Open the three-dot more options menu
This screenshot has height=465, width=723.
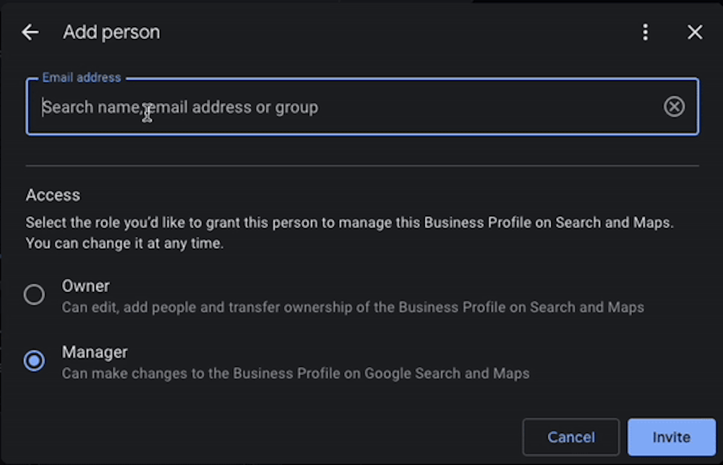[645, 32]
